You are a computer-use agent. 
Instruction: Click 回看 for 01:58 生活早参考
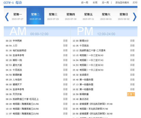pyautogui.click(x=65, y=55)
